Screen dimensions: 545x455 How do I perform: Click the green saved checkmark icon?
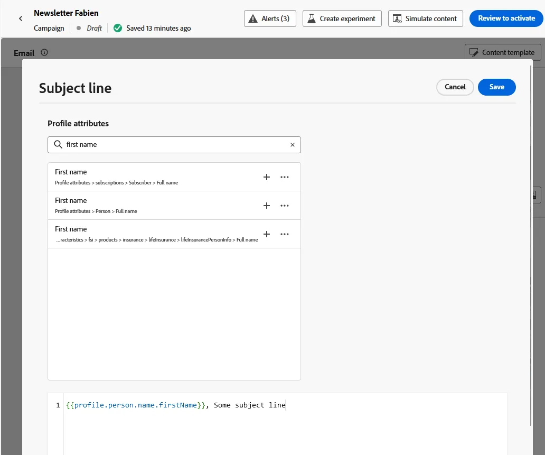tap(118, 28)
